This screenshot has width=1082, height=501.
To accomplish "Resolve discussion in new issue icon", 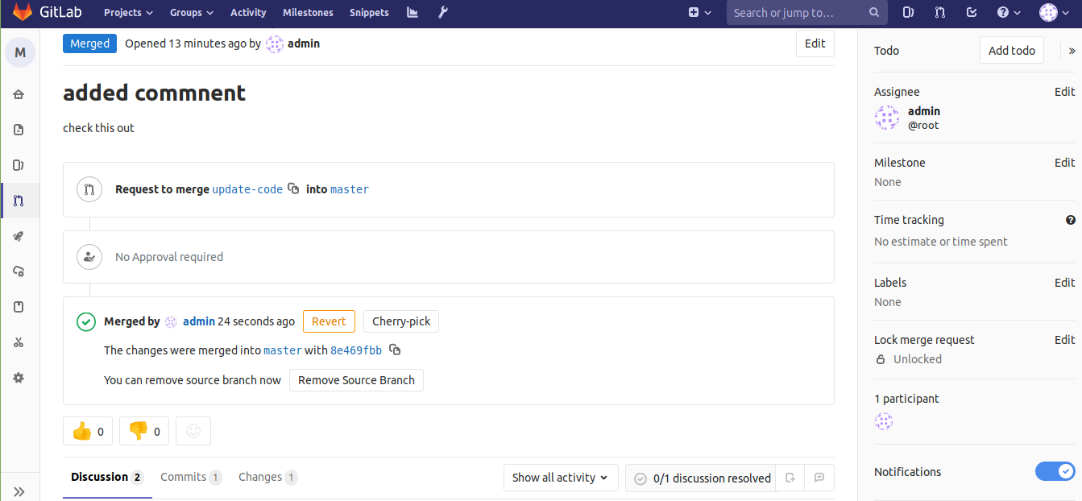I will [790, 478].
